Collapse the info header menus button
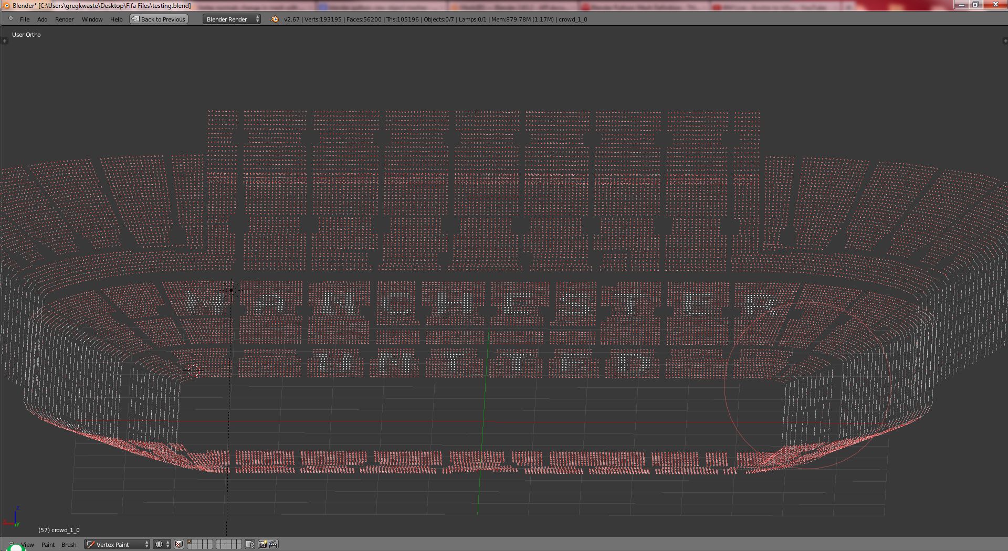 pos(10,19)
